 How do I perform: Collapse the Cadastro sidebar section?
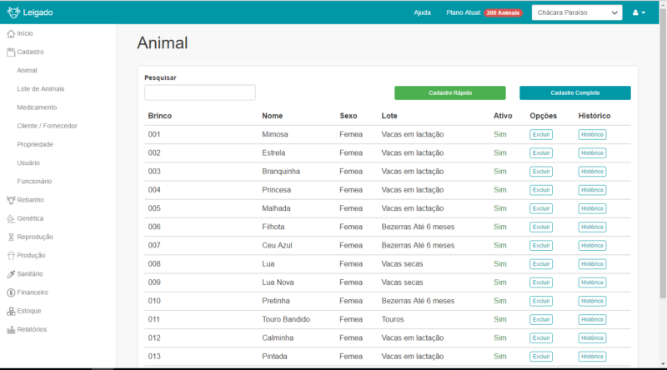30,52
